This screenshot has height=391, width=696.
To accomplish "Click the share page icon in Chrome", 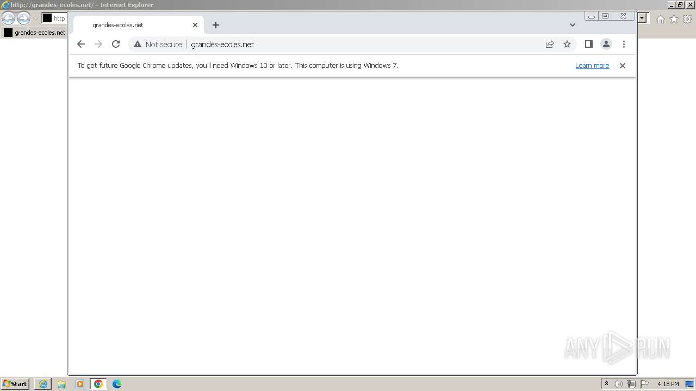I will [x=550, y=45].
